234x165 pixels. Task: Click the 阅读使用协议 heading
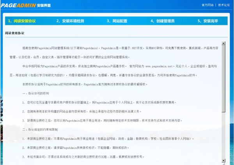click(14, 33)
